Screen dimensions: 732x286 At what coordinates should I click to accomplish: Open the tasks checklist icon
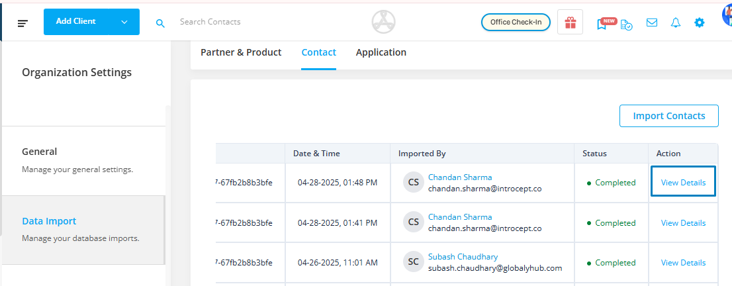coord(627,24)
